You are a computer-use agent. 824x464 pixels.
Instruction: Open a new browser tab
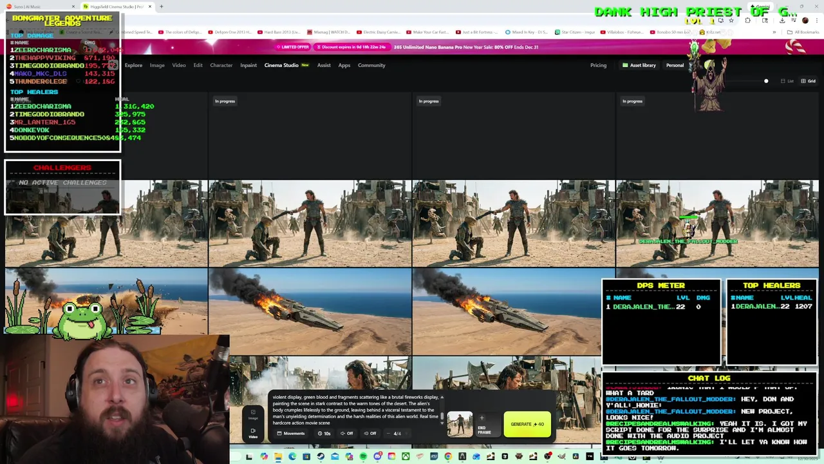161,6
